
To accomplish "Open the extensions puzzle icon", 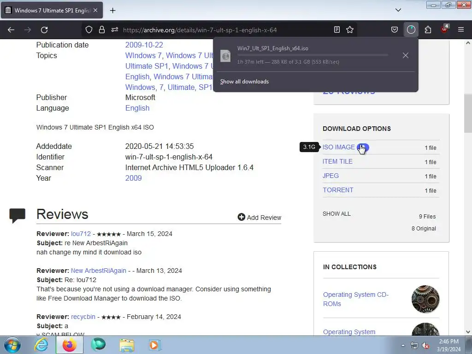I will pos(428,29).
